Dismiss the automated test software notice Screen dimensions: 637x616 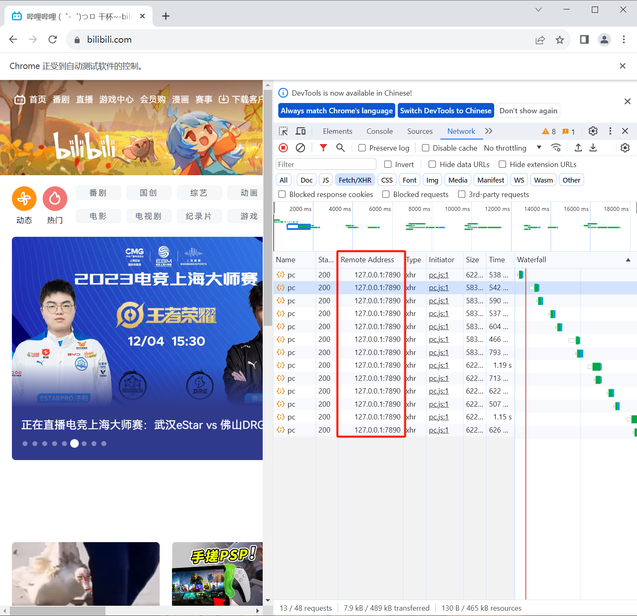click(623, 66)
